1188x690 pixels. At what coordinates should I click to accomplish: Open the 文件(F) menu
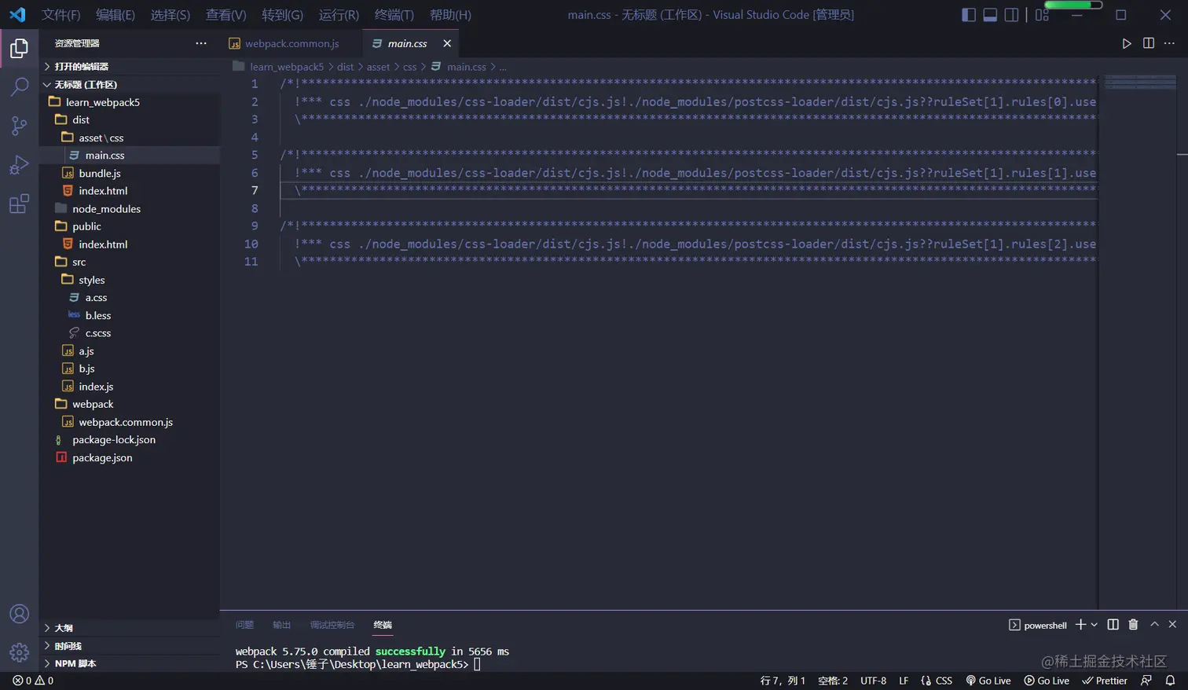[61, 15]
